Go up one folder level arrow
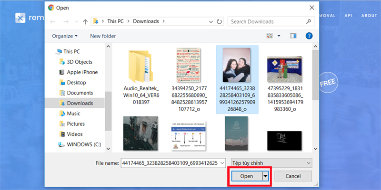381x190 pixels. click(x=85, y=21)
